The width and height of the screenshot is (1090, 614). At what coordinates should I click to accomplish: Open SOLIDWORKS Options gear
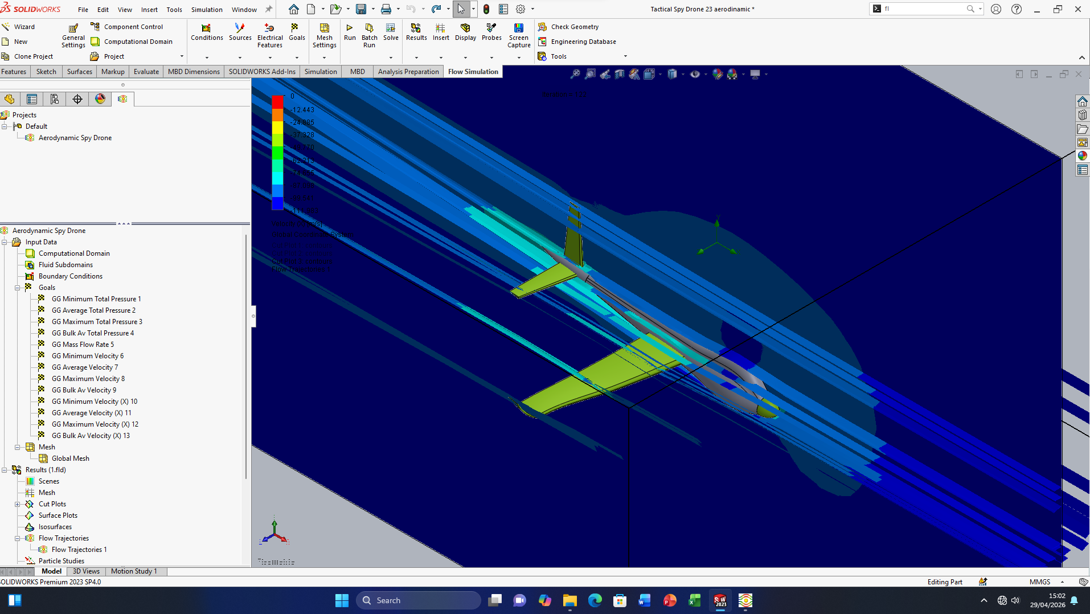pos(521,9)
